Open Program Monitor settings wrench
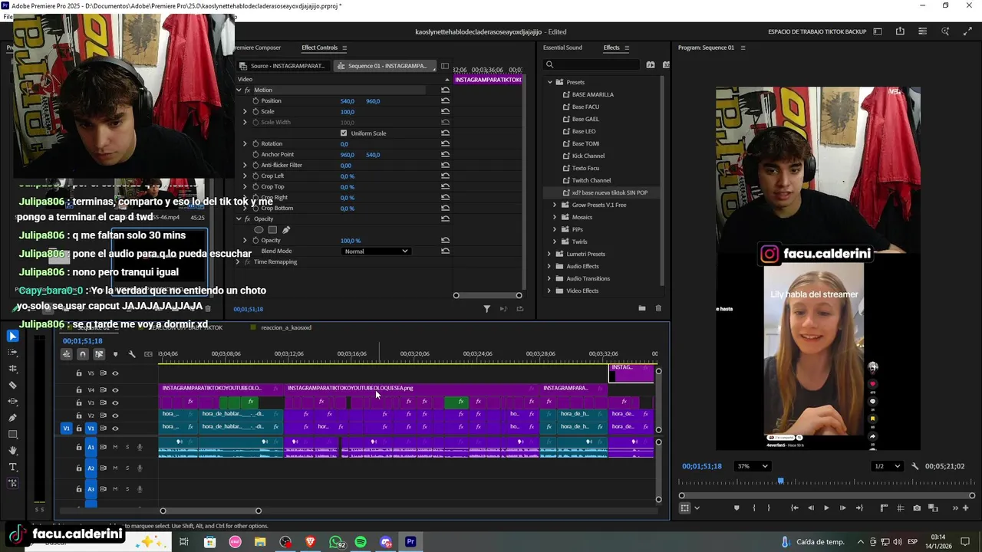Screen dimensions: 982x552 [x=914, y=466]
